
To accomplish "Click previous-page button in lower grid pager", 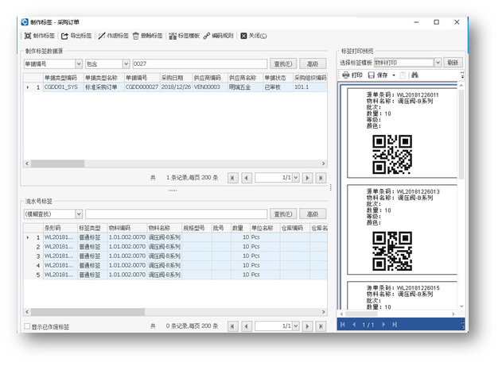I will click(x=247, y=326).
